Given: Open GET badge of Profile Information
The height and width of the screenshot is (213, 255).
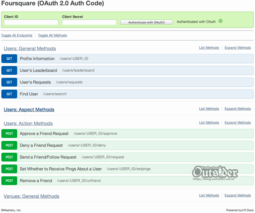Looking at the screenshot, I should 9,59.
